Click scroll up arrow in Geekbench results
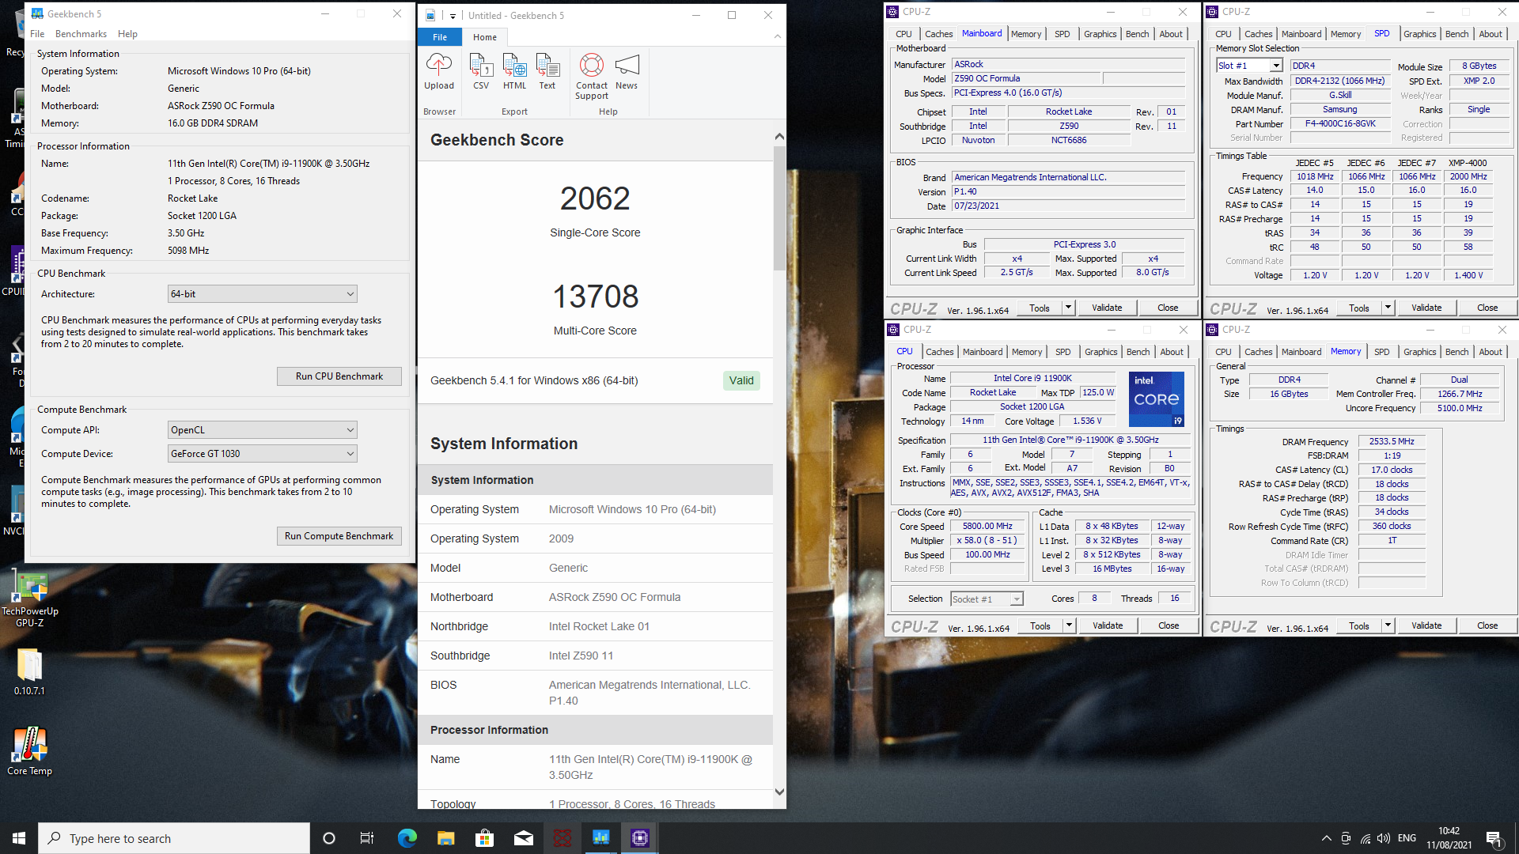The width and height of the screenshot is (1519, 854). [779, 137]
